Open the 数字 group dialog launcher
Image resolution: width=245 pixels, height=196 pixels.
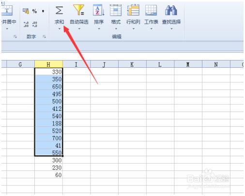click(x=44, y=37)
